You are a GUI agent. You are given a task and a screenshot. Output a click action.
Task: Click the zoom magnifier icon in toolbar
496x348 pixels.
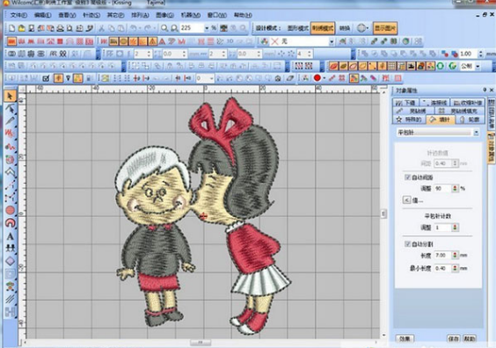[164, 28]
